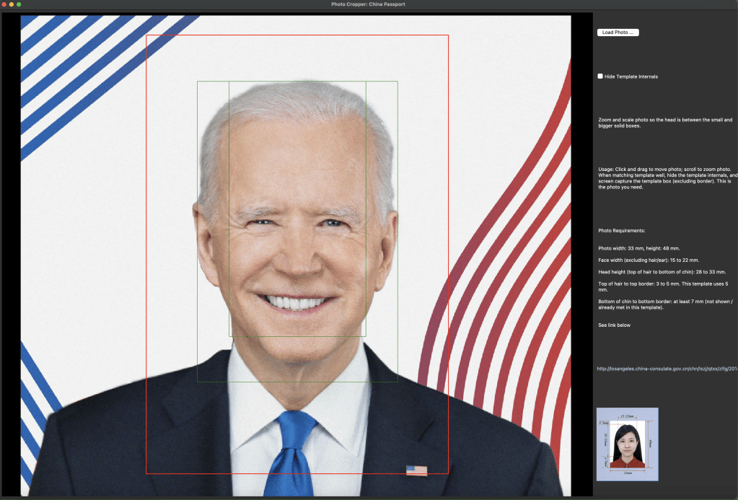Maximize window using green button
Image resolution: width=738 pixels, height=500 pixels.
[x=19, y=4]
